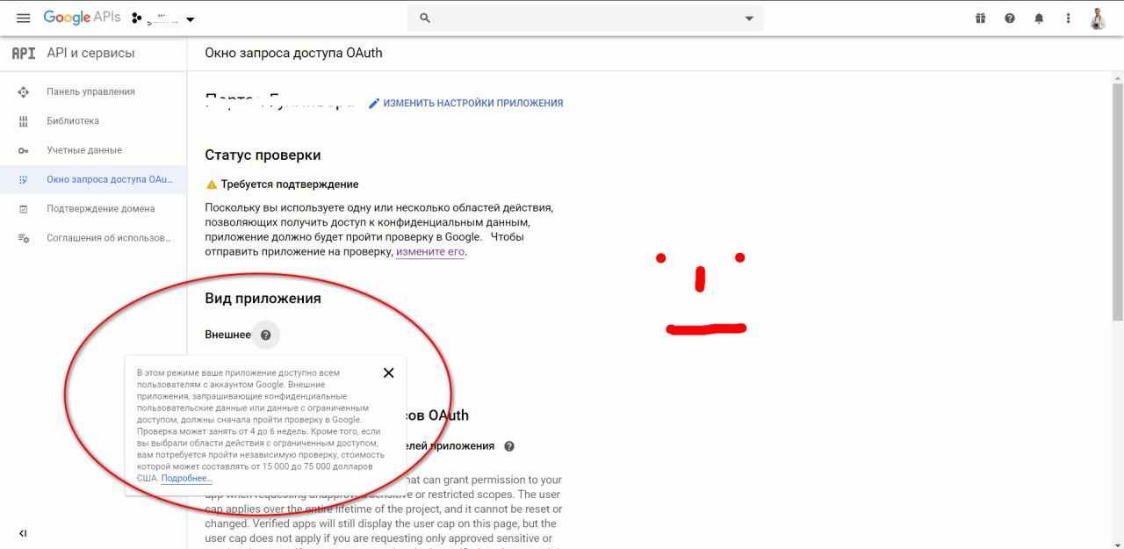Open the notifications bell
The height and width of the screenshot is (549, 1124).
point(1039,18)
